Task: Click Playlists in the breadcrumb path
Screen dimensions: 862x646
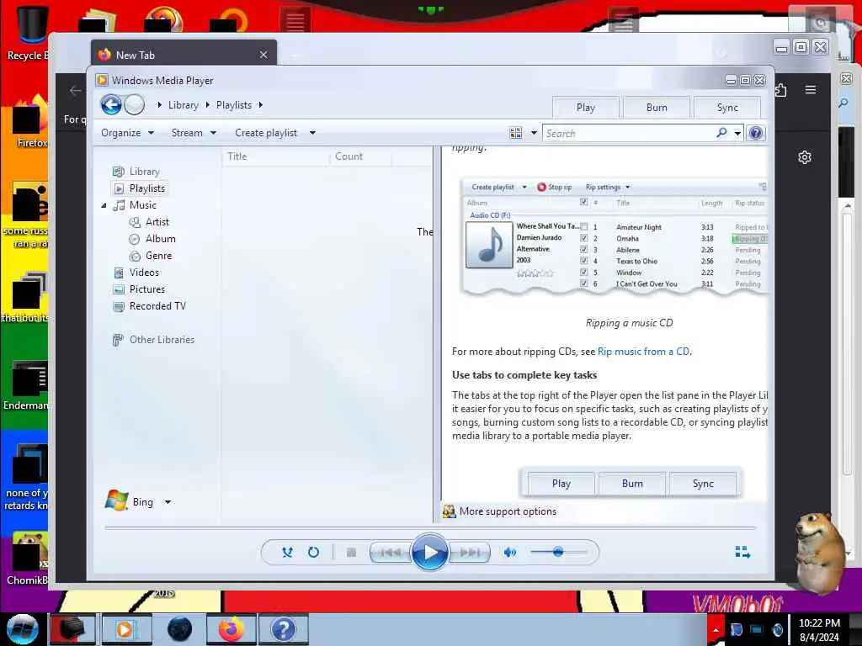Action: point(234,105)
